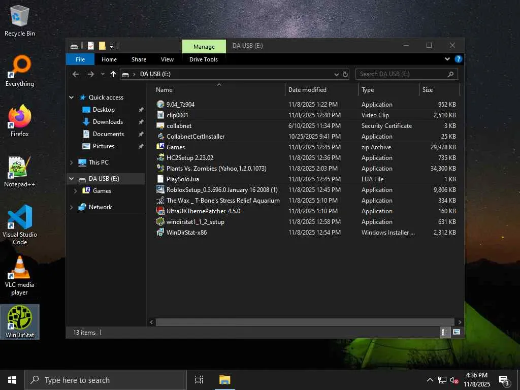Open the recent locations dropdown arrow
The width and height of the screenshot is (520, 390).
(103, 74)
